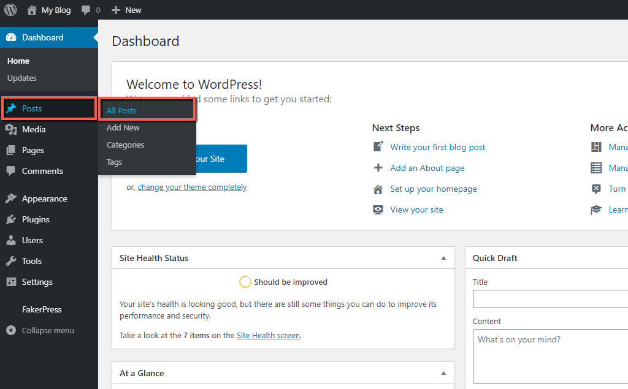Click the plus icon by Add an About page
Viewport: 628px width, 389px height.
coord(378,168)
